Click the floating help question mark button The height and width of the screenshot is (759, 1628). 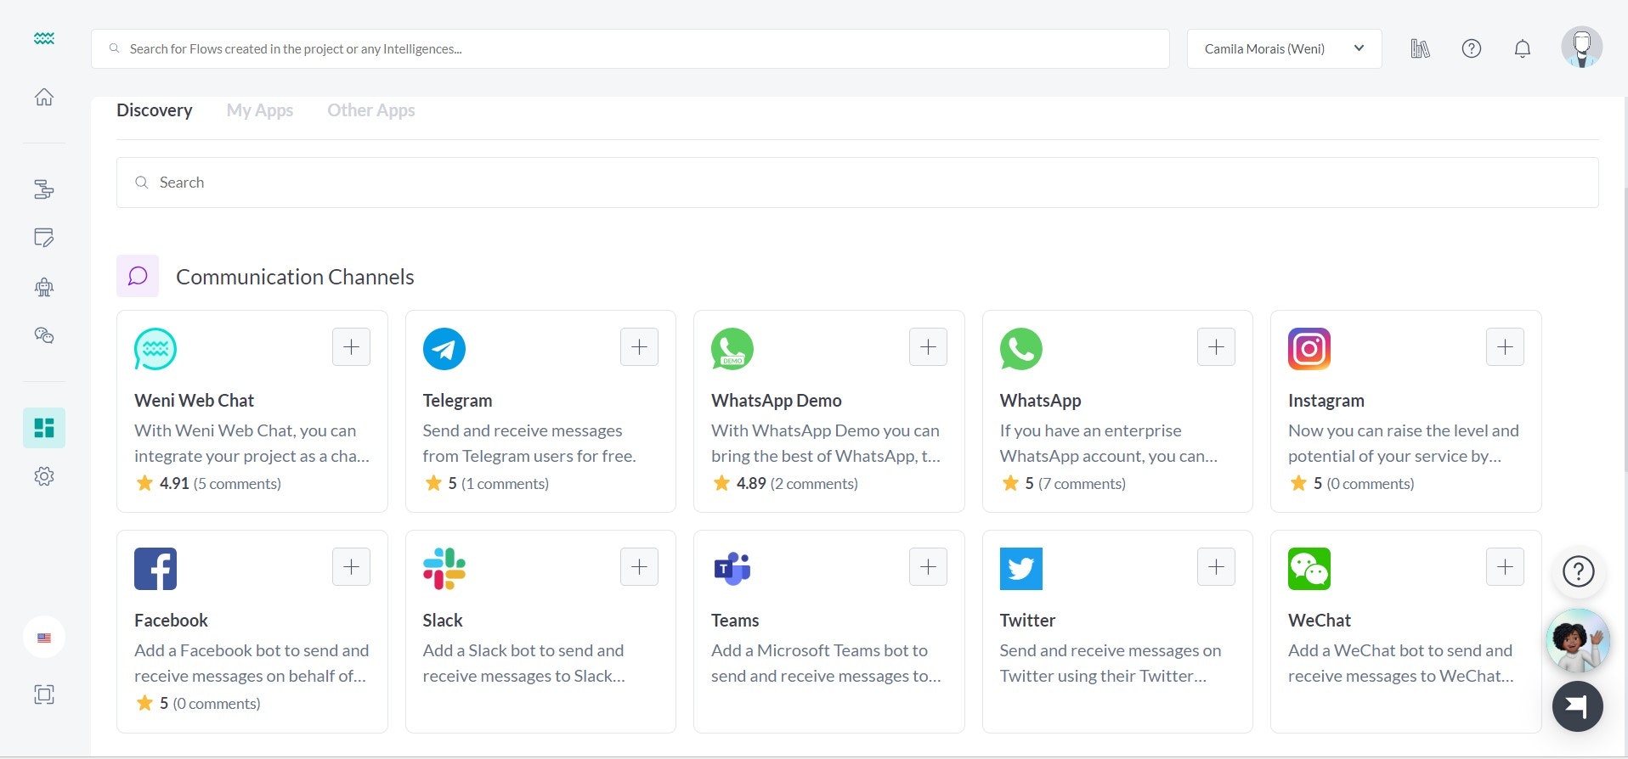coord(1579,571)
